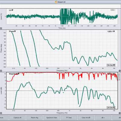Open phase plot settings gear icon
Viewport: 121px width, 121px height.
[x=120, y=70]
